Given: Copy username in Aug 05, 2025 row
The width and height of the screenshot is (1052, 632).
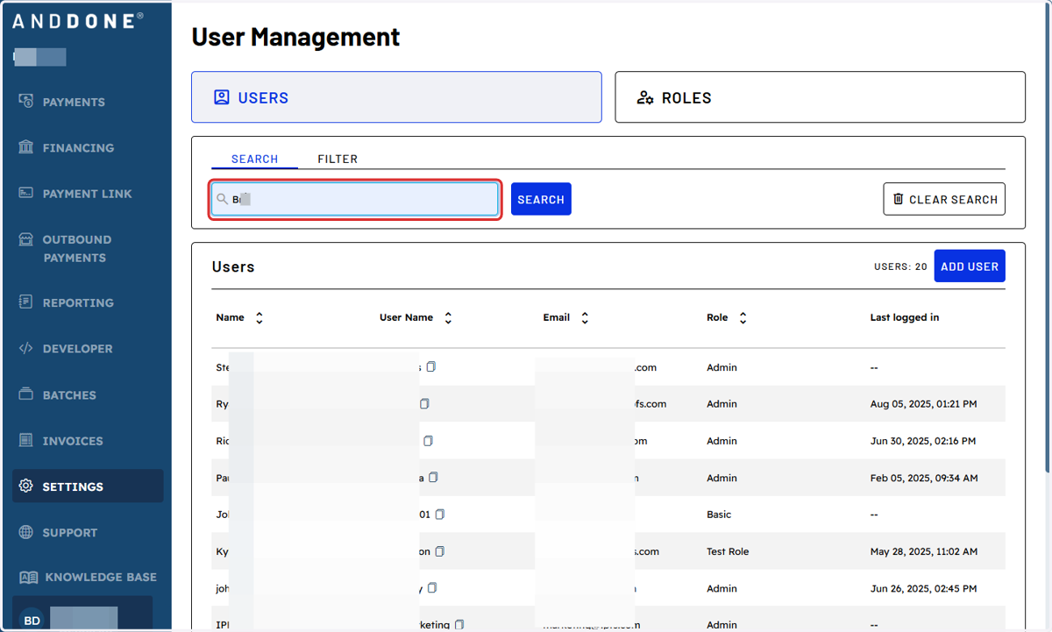Looking at the screenshot, I should [424, 404].
